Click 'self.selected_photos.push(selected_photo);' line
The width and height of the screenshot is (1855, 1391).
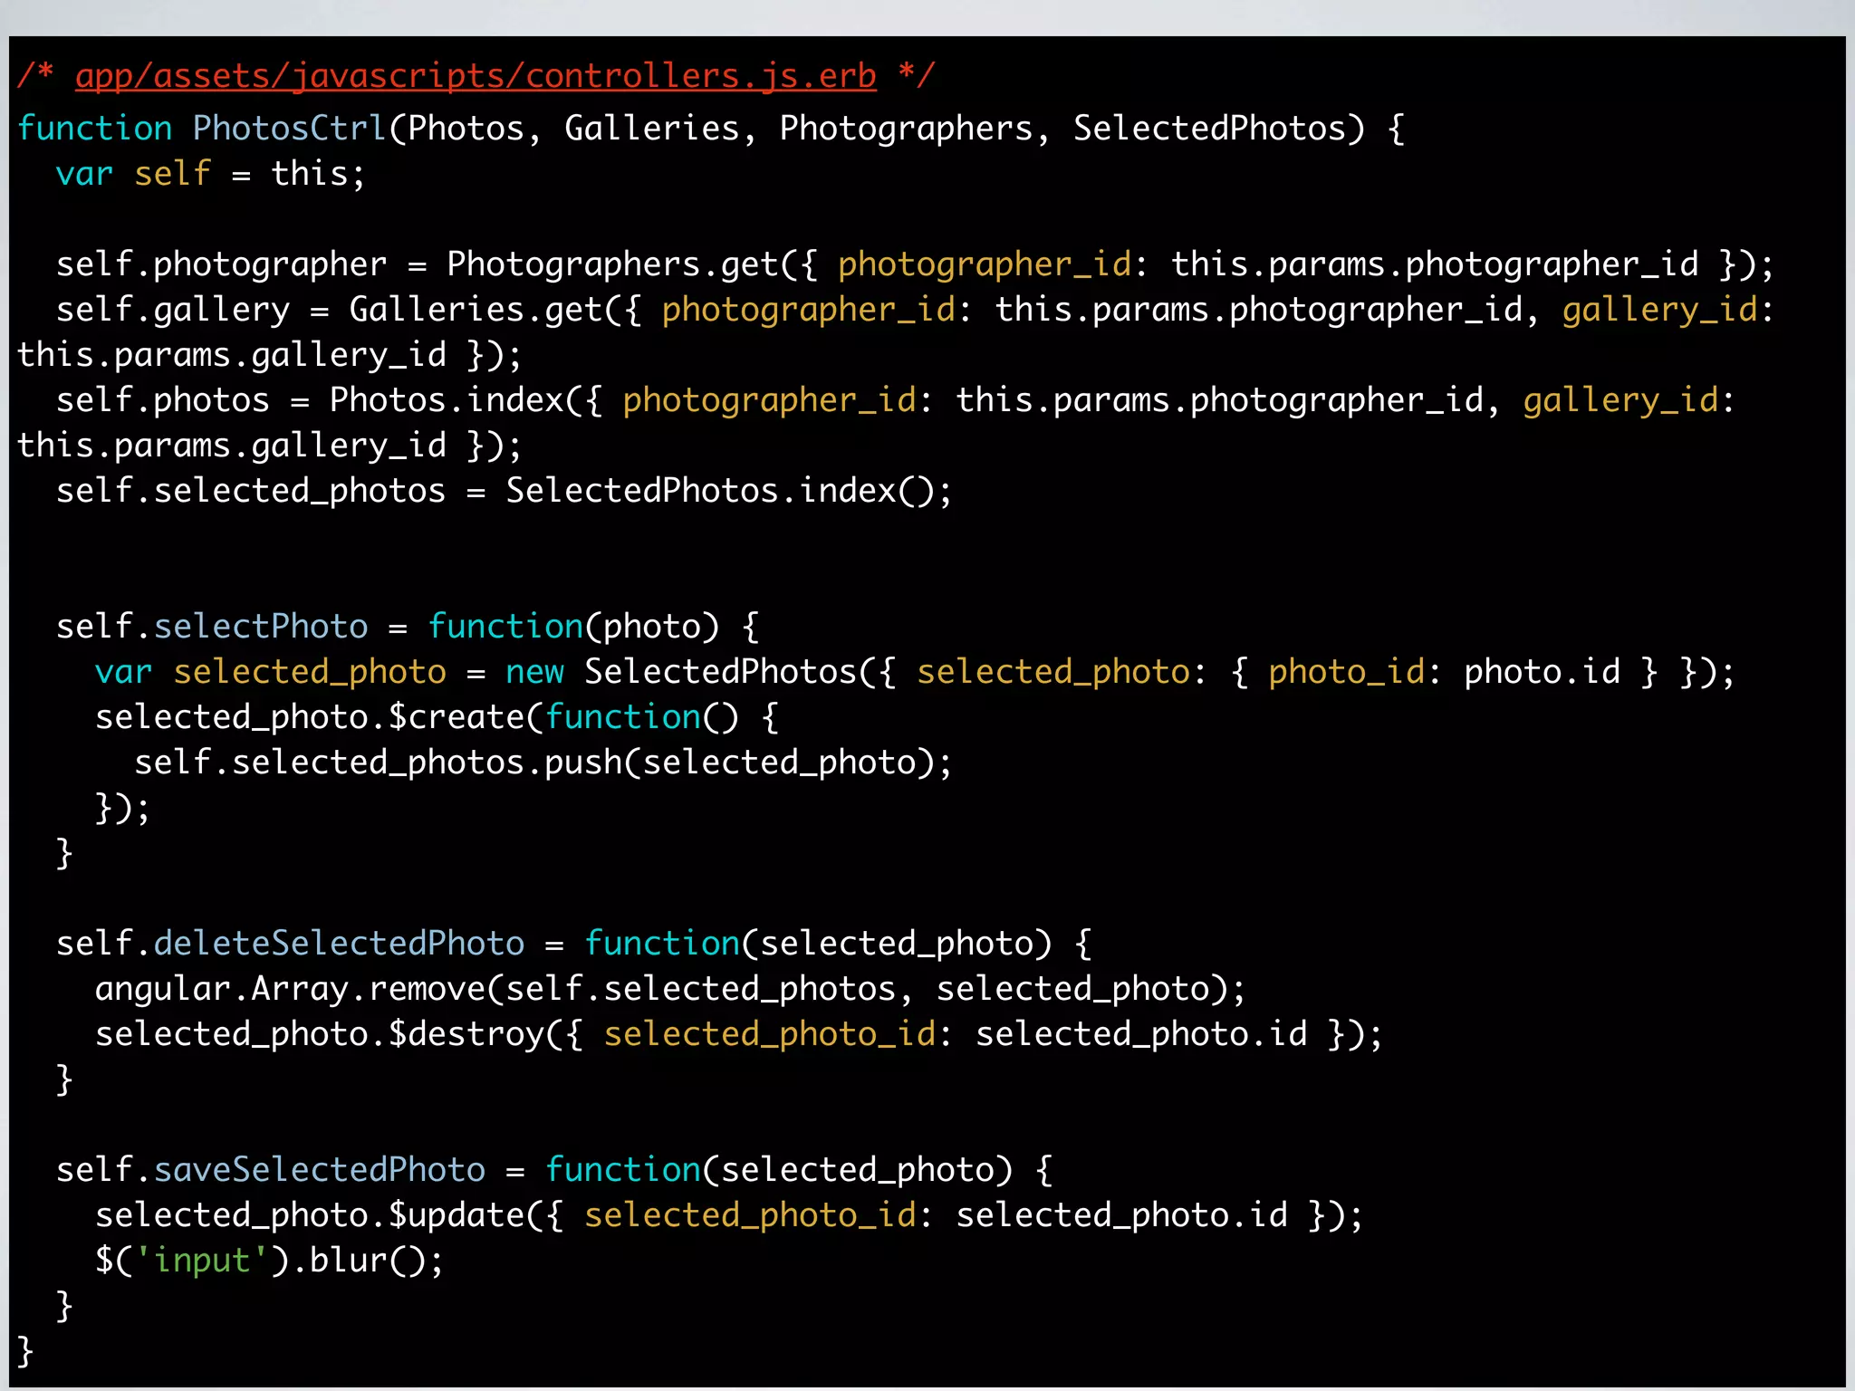pos(543,763)
